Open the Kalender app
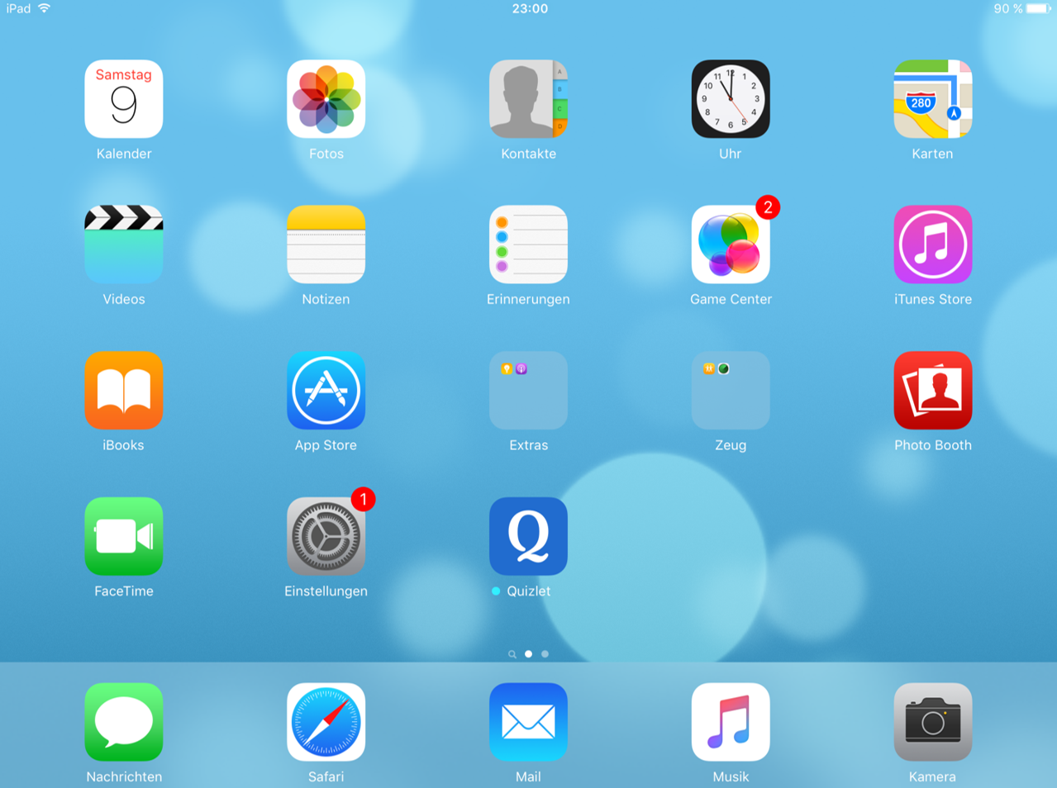The image size is (1057, 788). [x=124, y=99]
